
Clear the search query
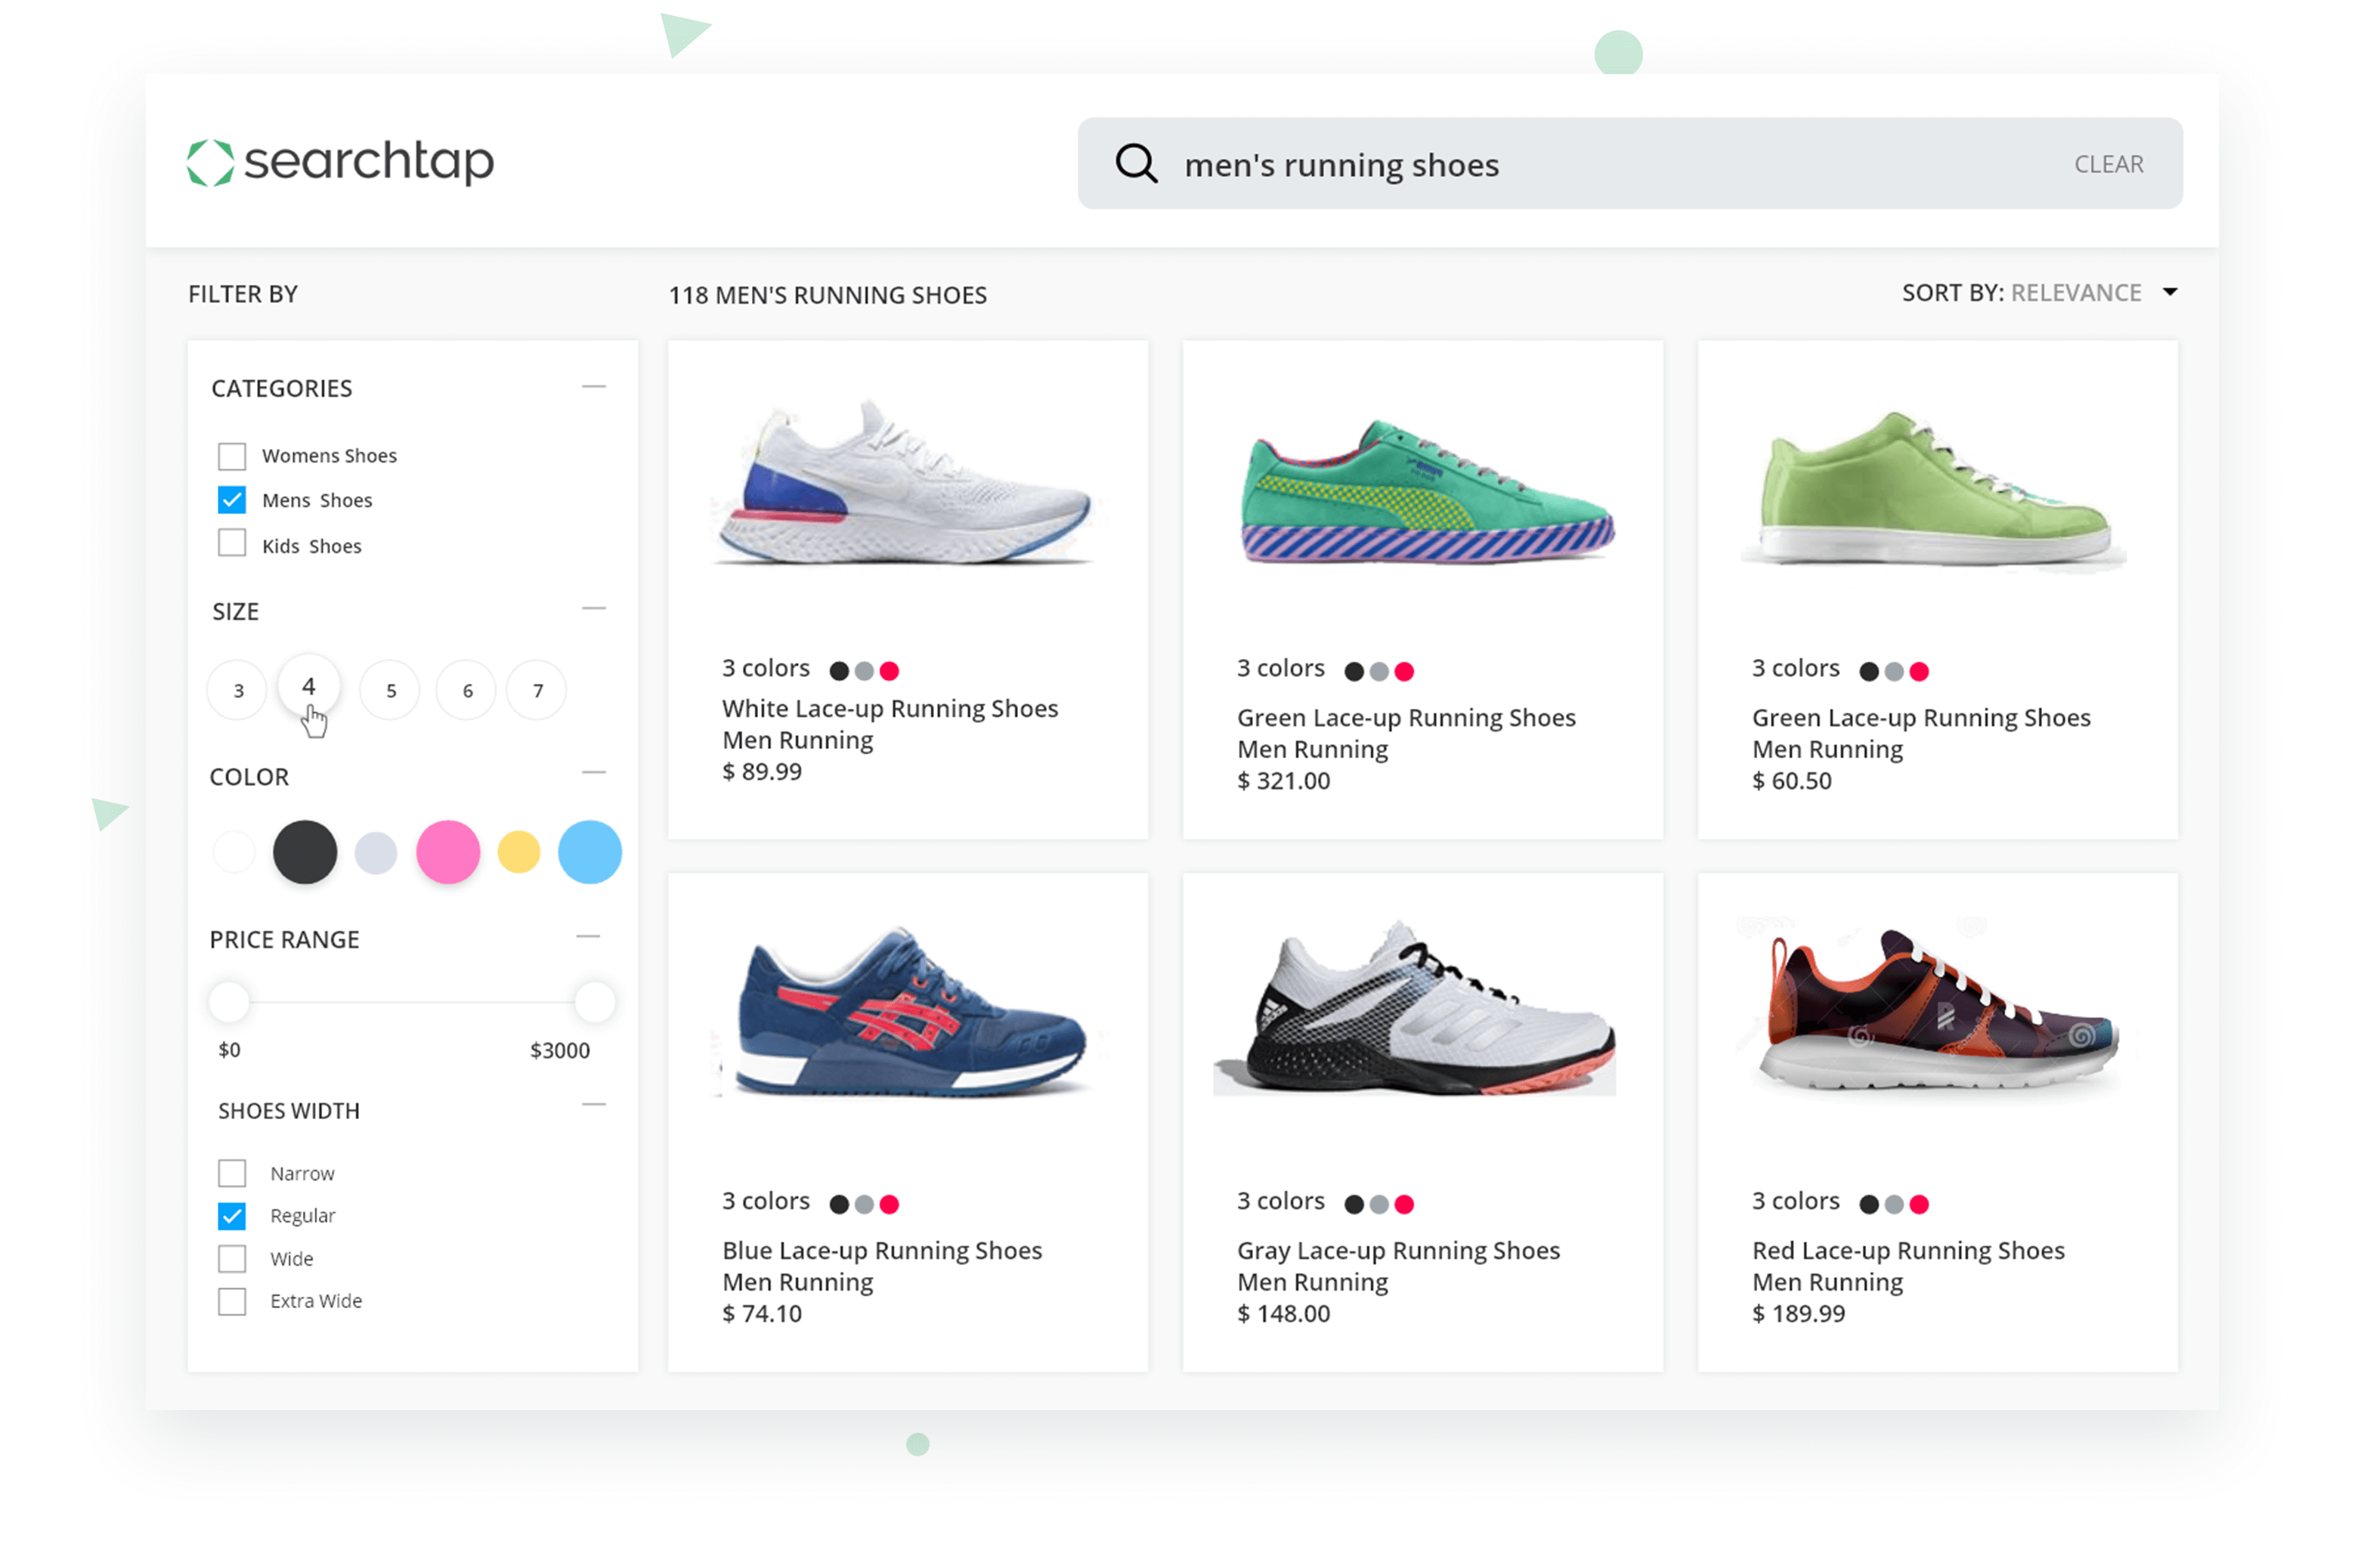[x=2108, y=163]
